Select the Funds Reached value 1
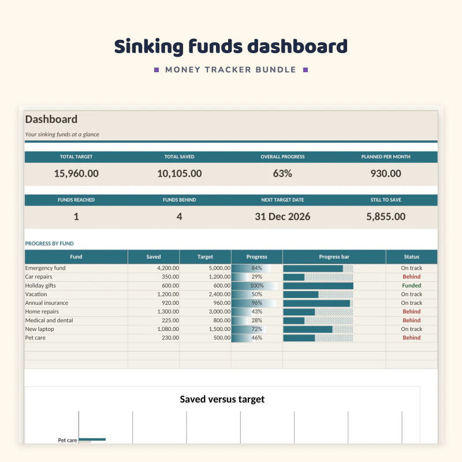The height and width of the screenshot is (462, 462). click(76, 217)
